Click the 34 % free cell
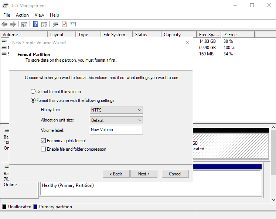This screenshot has height=219, width=276. 228,54
